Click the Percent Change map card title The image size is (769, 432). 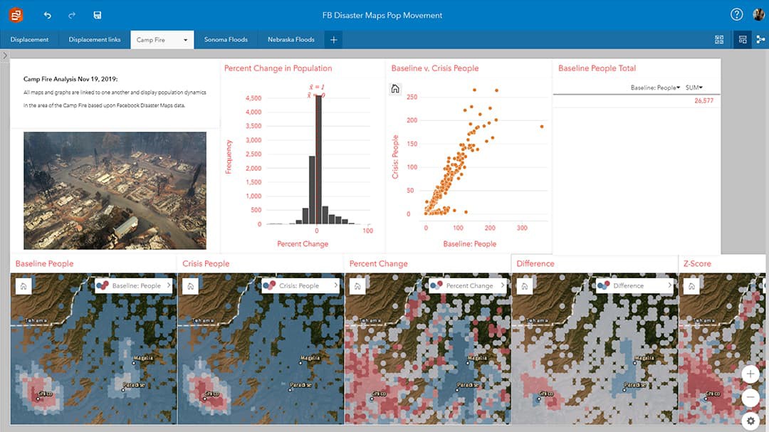coord(379,264)
